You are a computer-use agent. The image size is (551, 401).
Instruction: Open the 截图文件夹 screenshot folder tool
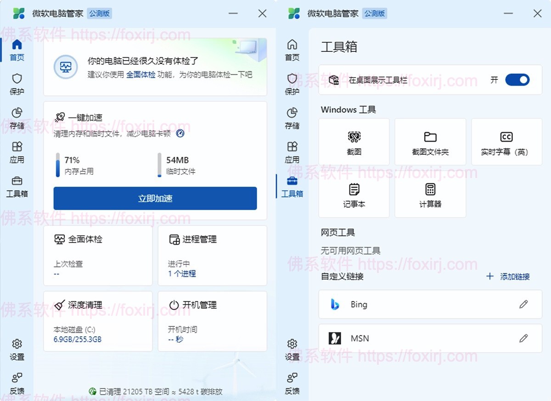pyautogui.click(x=430, y=141)
